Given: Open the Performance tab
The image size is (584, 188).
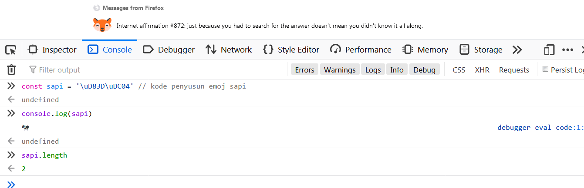Looking at the screenshot, I should pos(361,50).
